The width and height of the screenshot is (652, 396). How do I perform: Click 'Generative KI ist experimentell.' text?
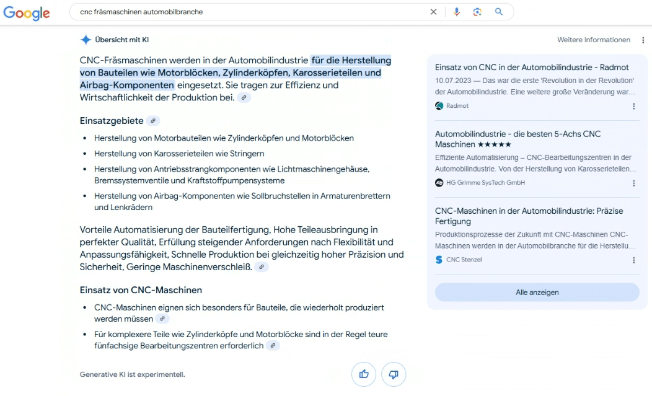(x=132, y=375)
